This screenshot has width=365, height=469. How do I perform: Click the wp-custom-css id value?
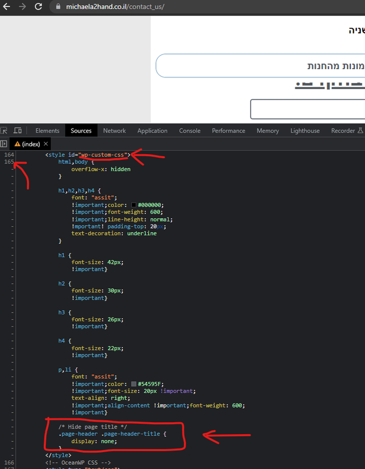click(x=103, y=155)
